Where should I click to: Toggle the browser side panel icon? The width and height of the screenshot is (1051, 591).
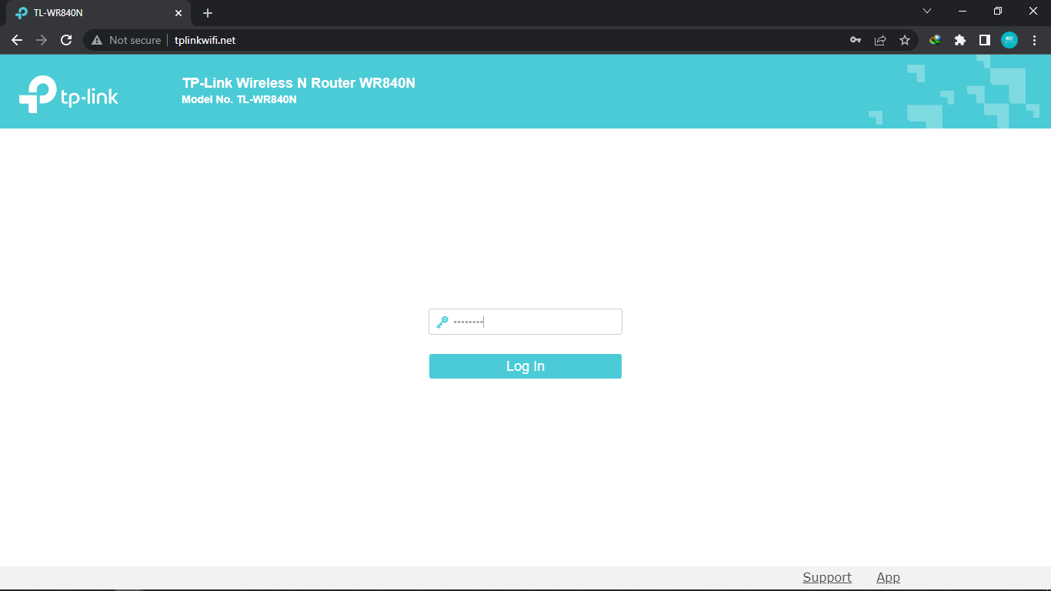985,40
